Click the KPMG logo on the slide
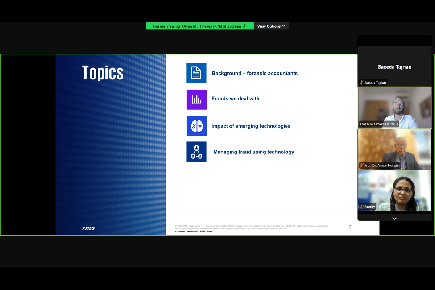The height and width of the screenshot is (290, 435). point(88,228)
